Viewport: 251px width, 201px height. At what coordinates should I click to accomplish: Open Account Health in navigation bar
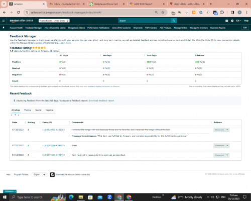(16, 28)
